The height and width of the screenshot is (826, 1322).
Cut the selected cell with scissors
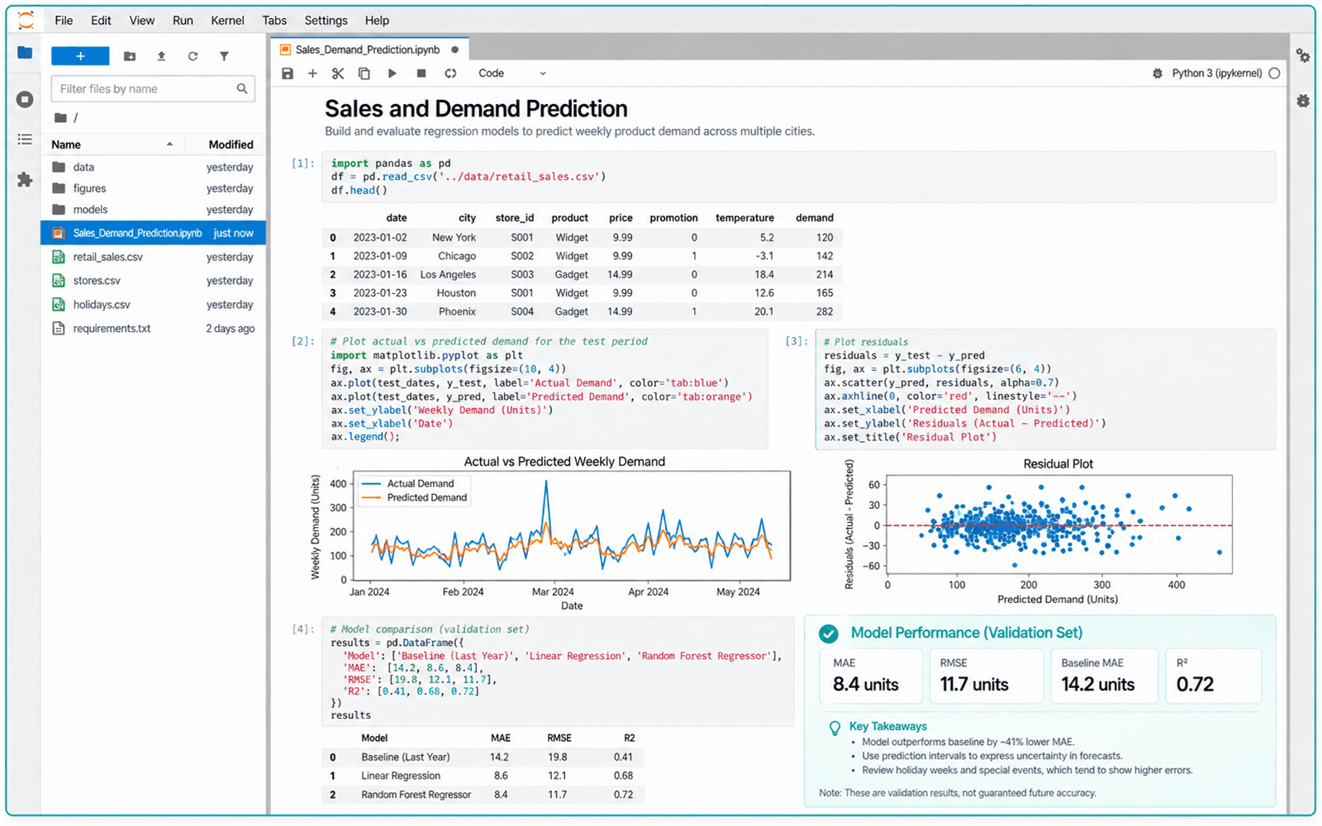(338, 74)
